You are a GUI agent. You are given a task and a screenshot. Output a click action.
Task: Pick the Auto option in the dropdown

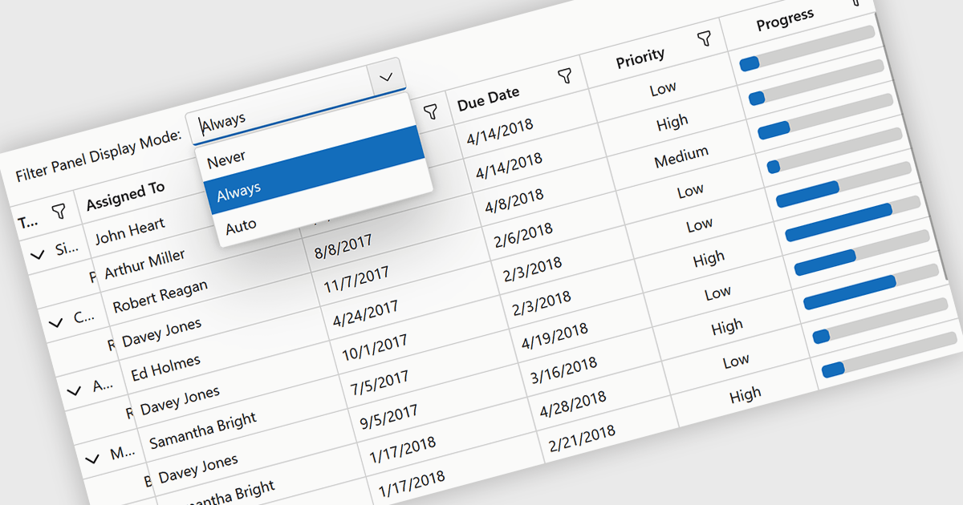tap(241, 227)
